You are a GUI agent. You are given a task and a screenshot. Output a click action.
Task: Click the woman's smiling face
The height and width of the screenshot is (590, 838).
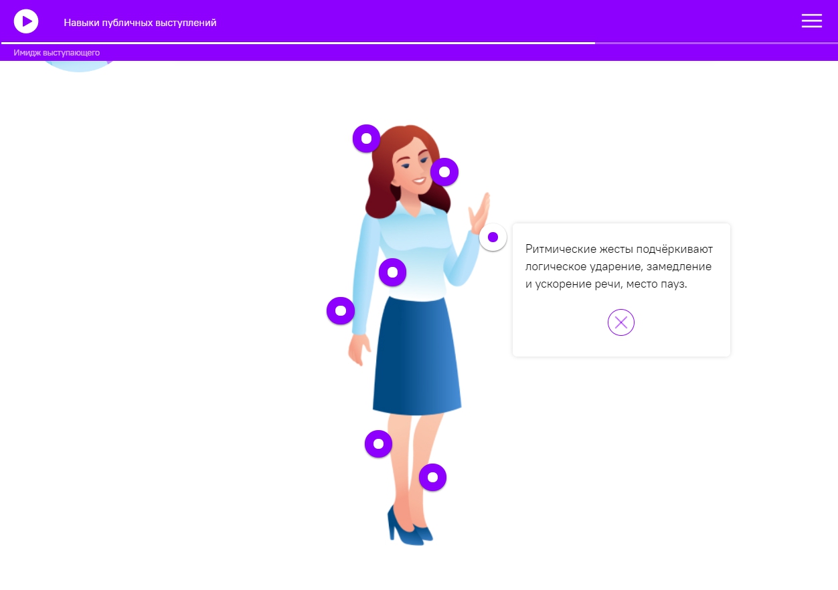point(412,166)
